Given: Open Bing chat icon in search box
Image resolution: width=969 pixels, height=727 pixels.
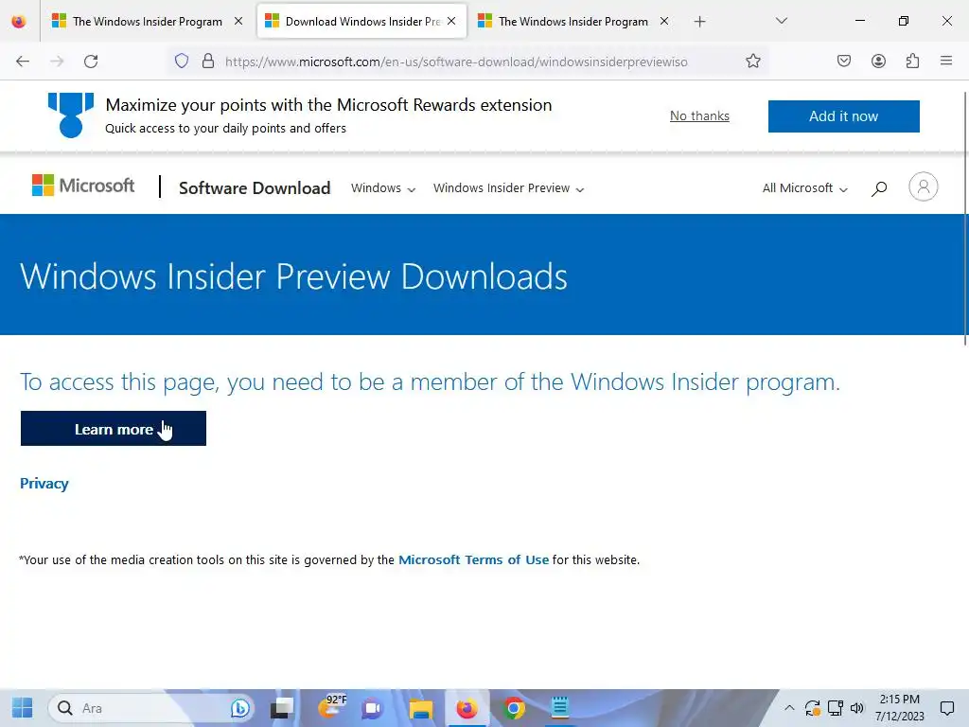Looking at the screenshot, I should (239, 708).
